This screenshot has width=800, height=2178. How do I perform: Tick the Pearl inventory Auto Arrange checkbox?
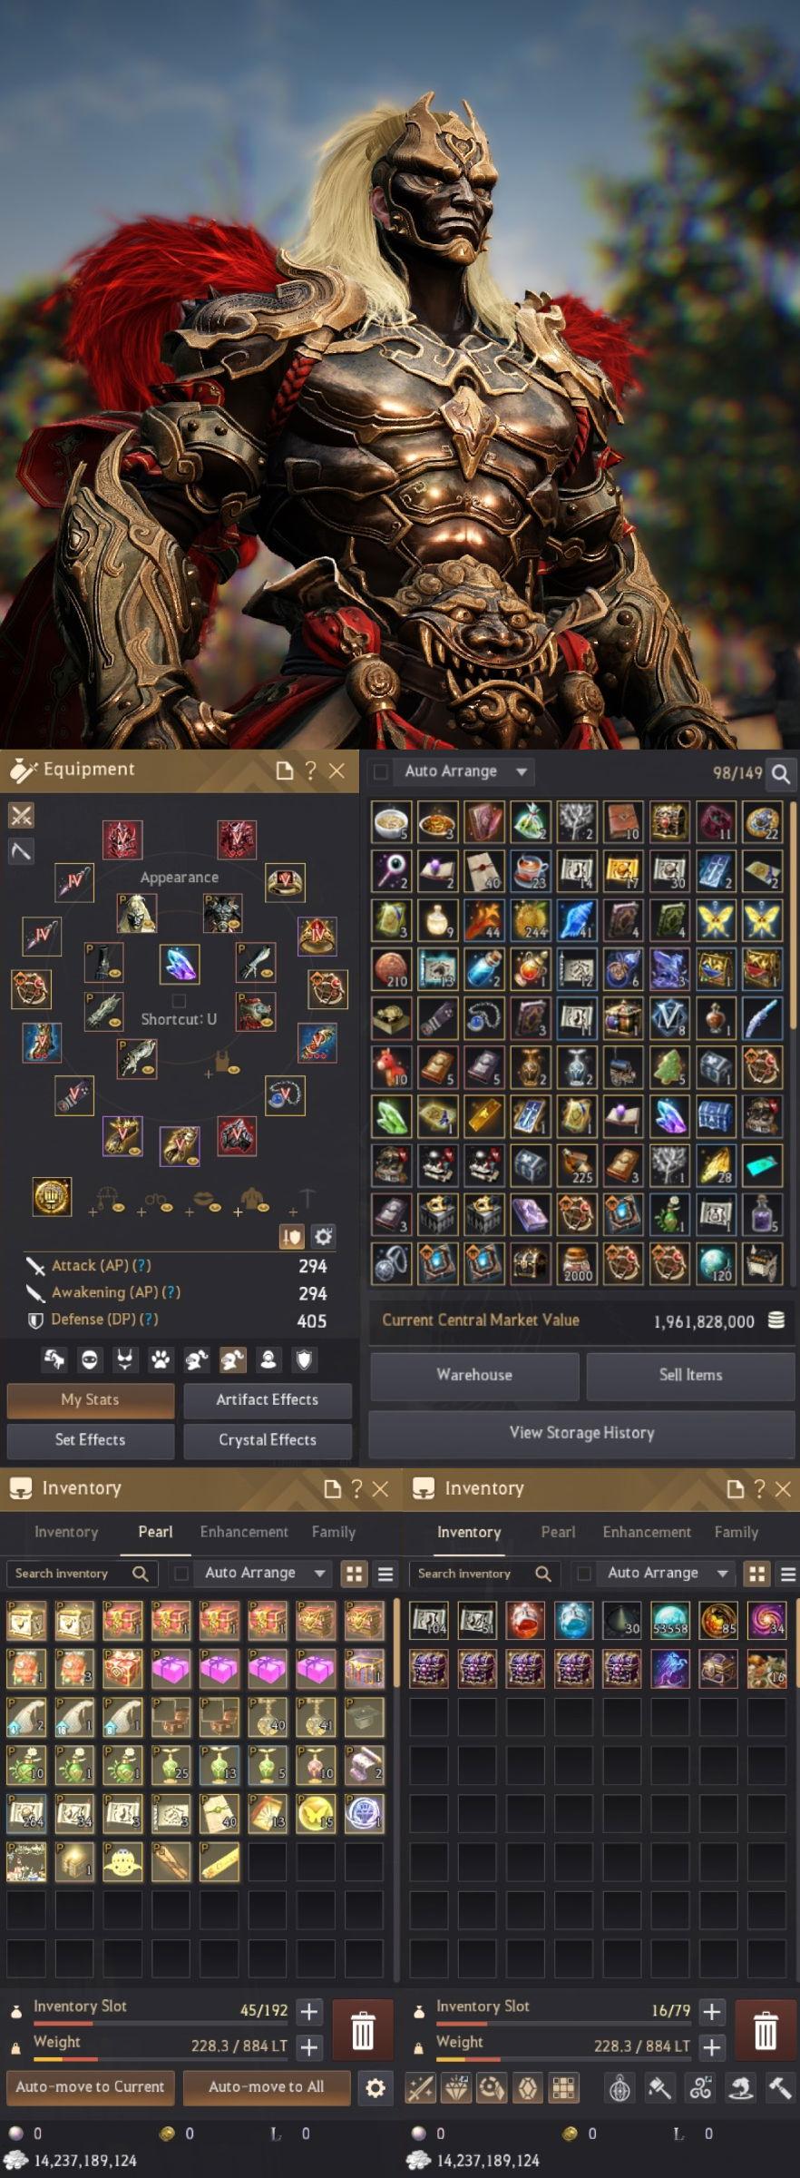point(181,1573)
